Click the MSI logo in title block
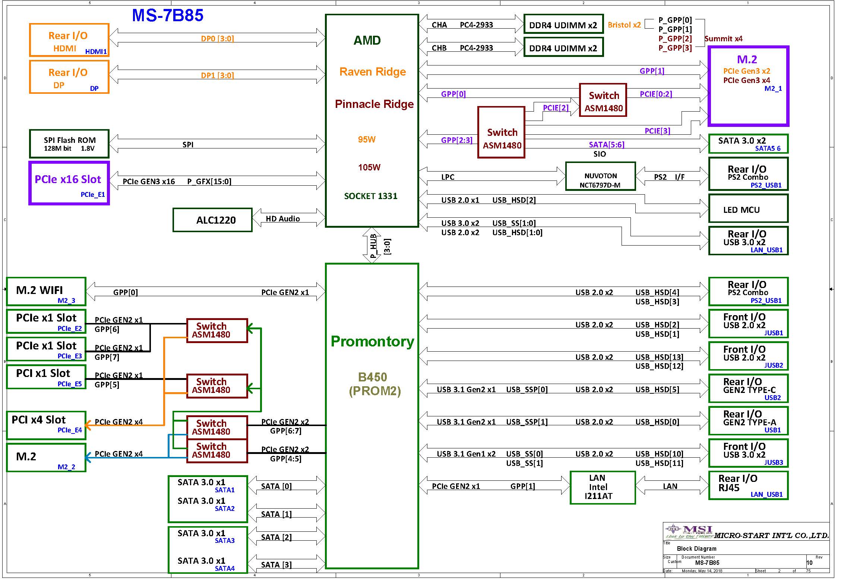841x579 pixels. tap(689, 532)
